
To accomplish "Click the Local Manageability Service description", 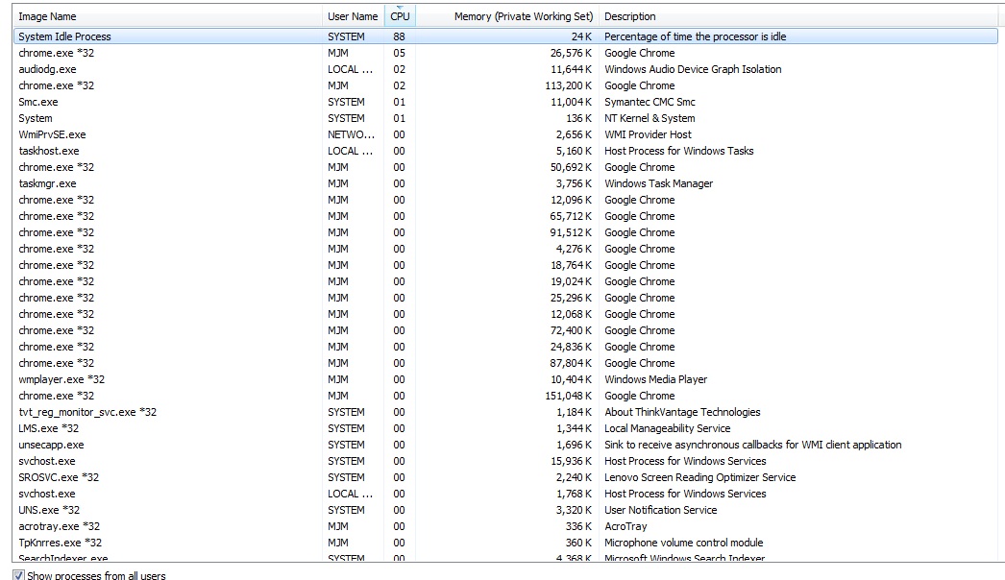I will tap(667, 428).
